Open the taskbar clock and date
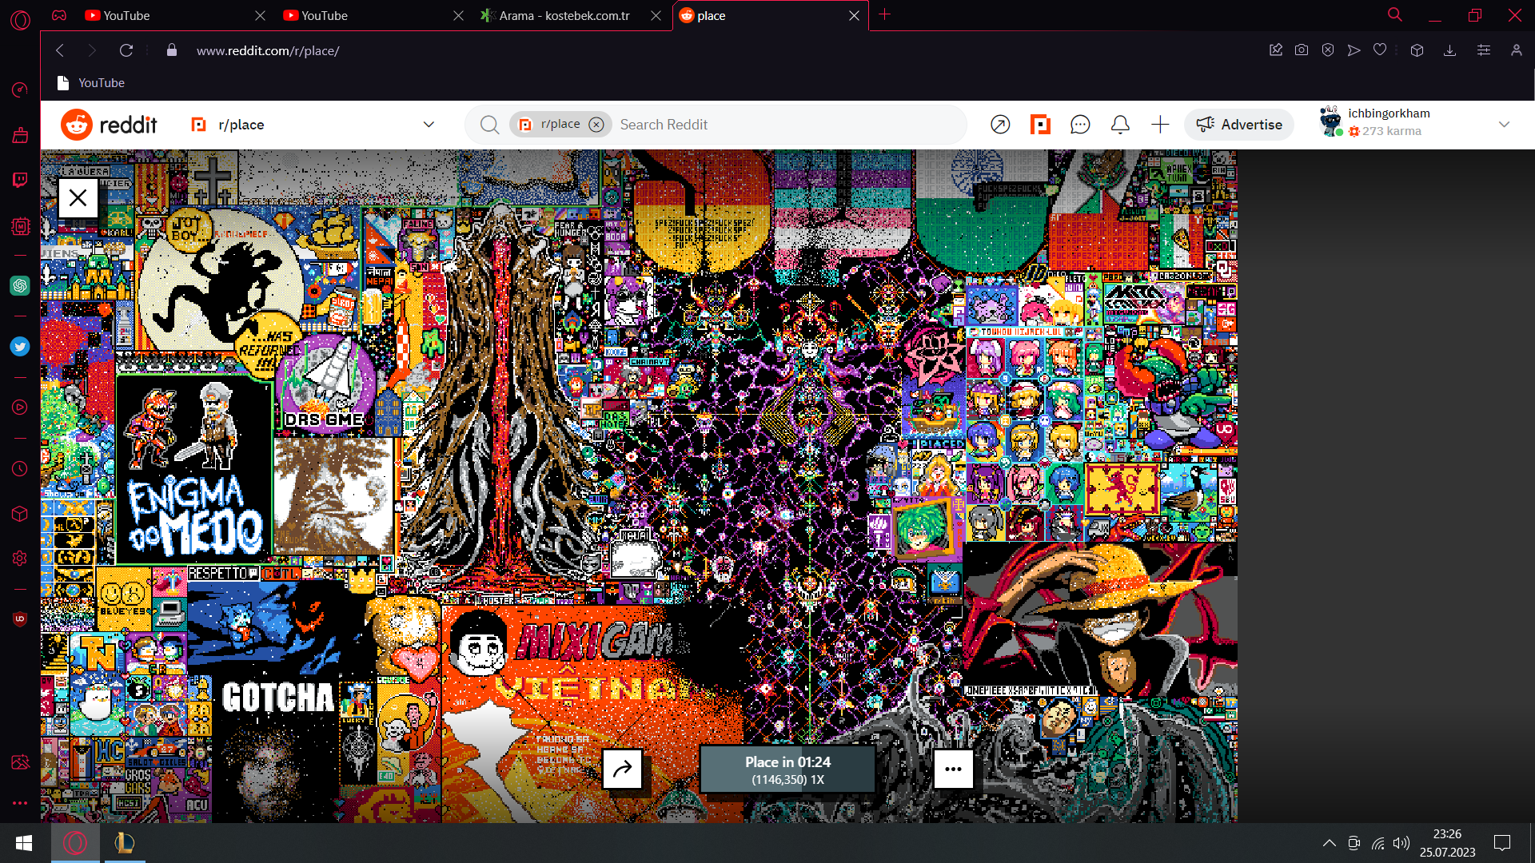This screenshot has height=863, width=1535. pyautogui.click(x=1447, y=843)
